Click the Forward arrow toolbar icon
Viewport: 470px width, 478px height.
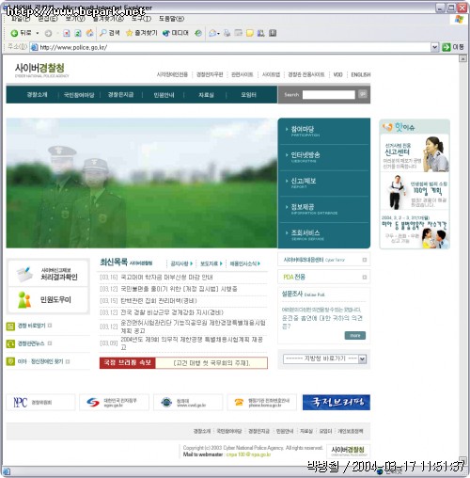tap(48, 33)
